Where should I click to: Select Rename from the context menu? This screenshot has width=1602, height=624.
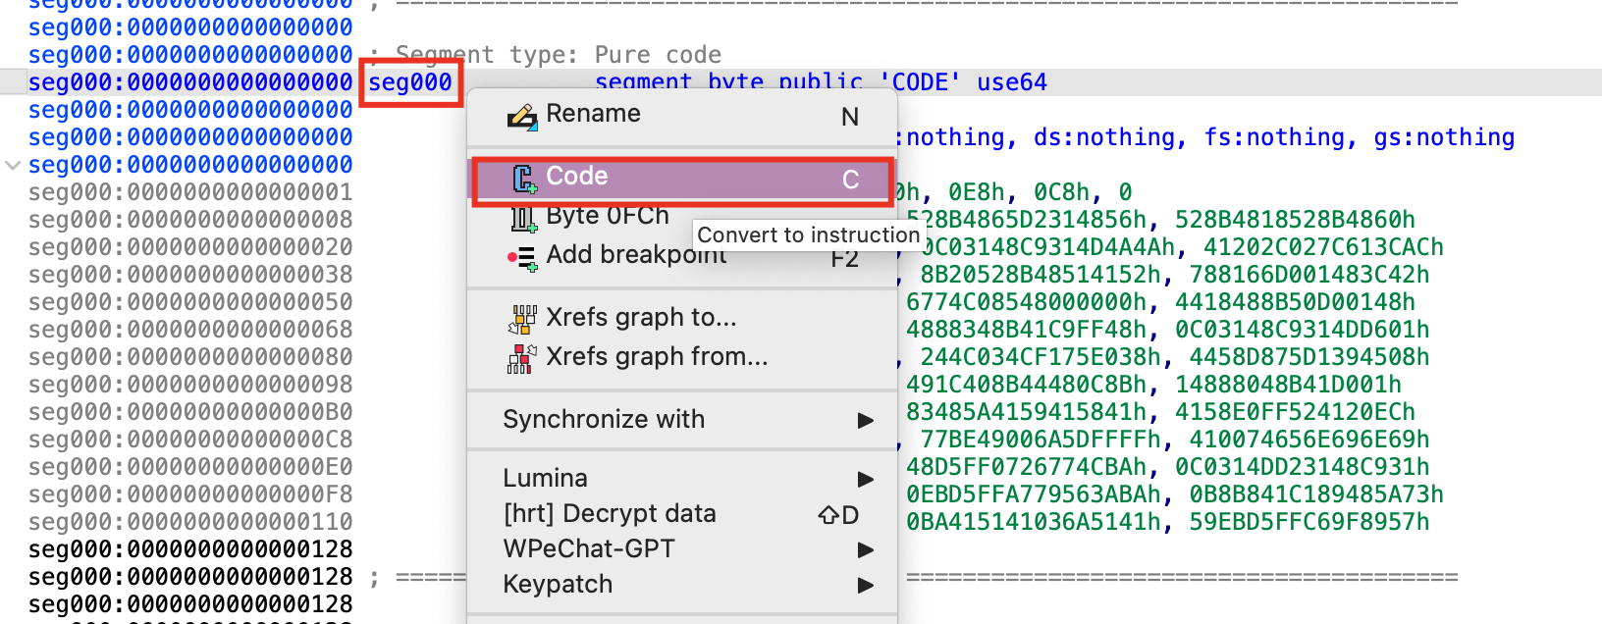coord(593,114)
